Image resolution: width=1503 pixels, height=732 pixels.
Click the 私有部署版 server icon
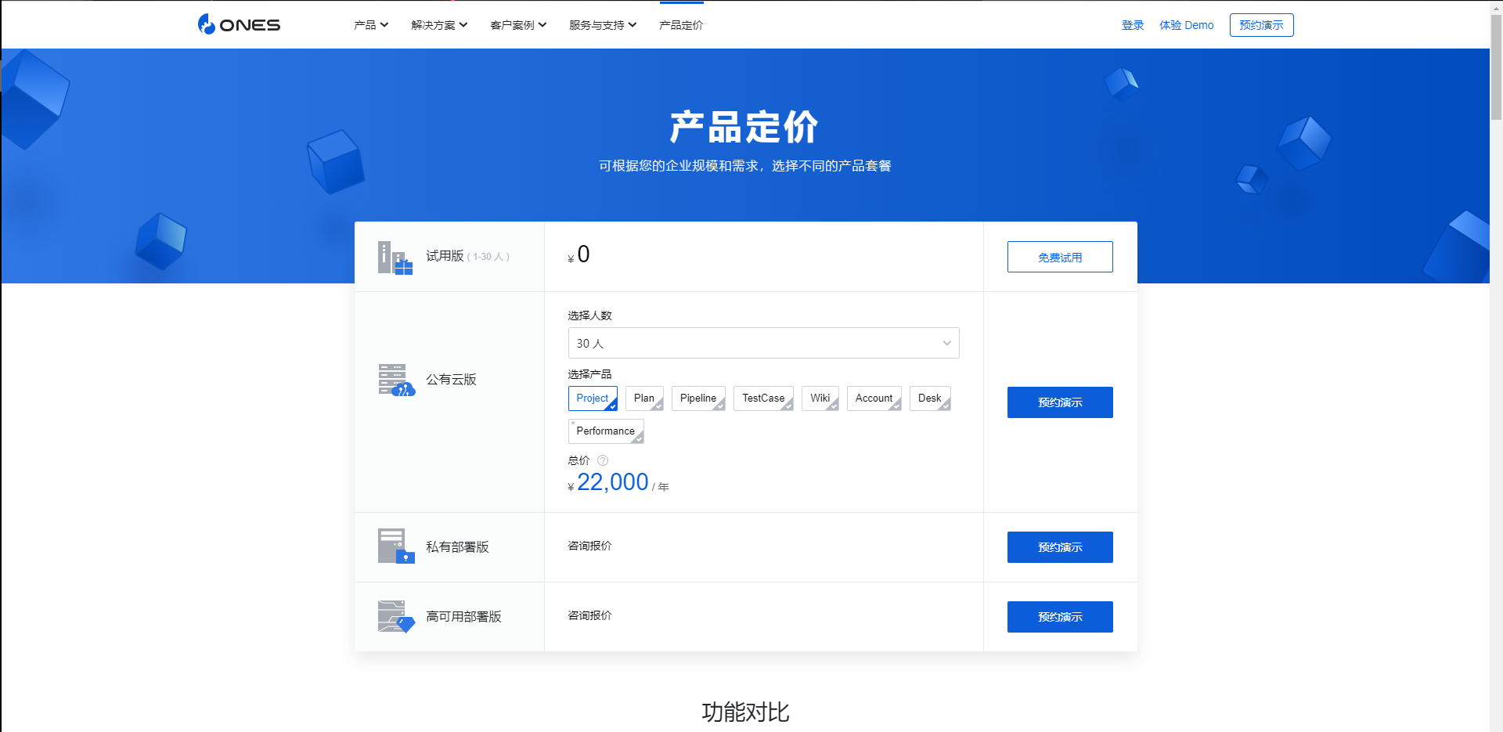[395, 546]
